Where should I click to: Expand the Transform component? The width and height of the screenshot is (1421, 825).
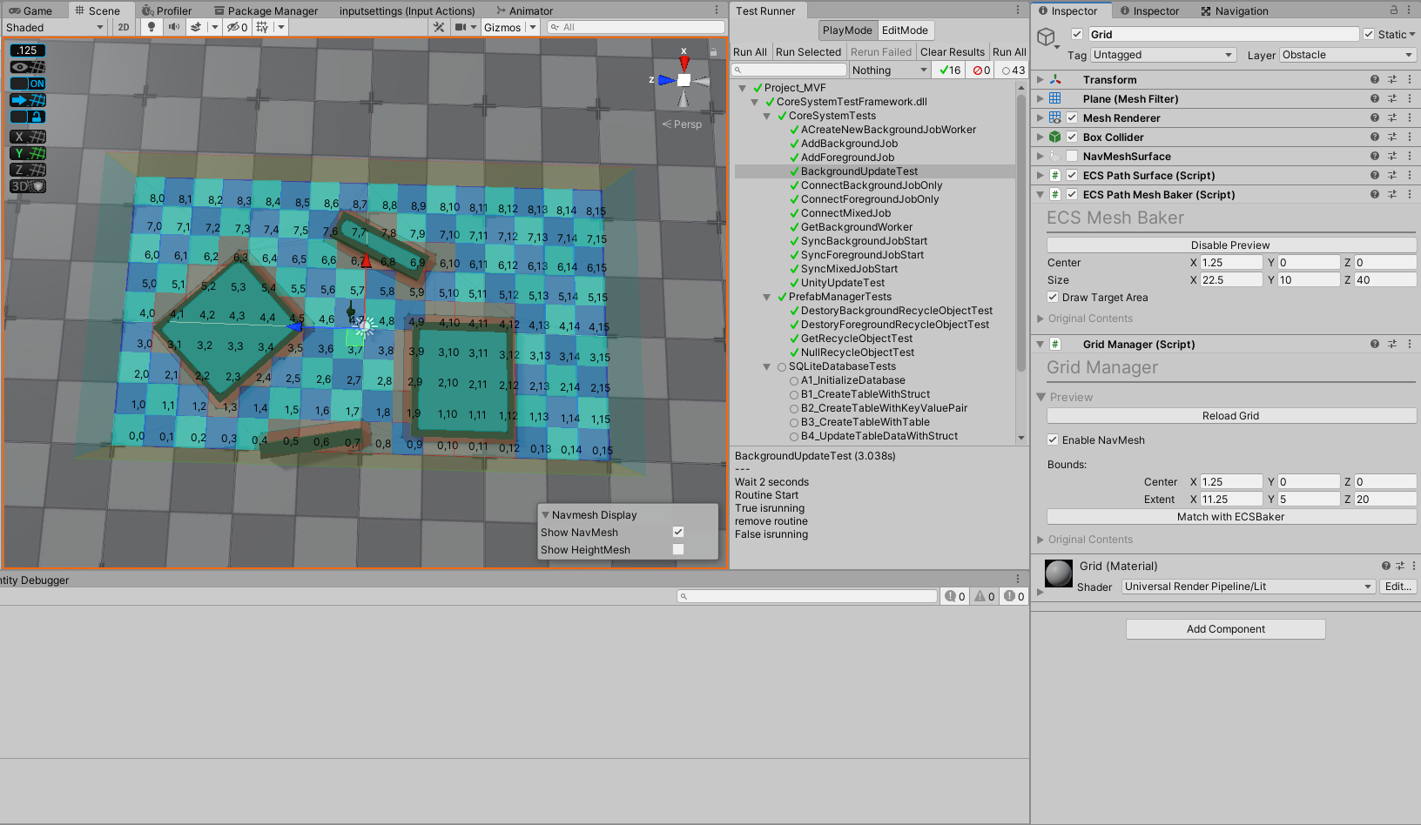1040,79
